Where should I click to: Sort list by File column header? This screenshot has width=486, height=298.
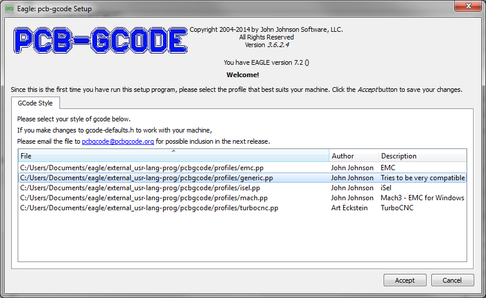[x=174, y=155]
